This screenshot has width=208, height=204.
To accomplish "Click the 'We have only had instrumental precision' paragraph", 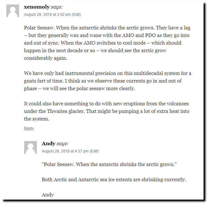I will [x=108, y=81].
